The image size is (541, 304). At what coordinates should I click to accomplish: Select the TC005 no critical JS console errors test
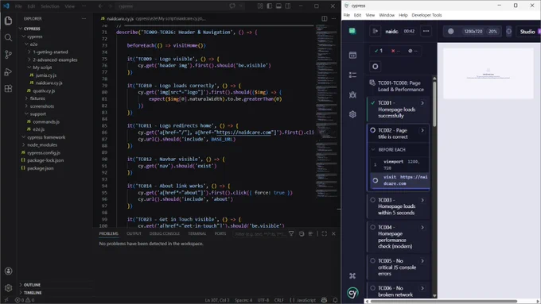pyautogui.click(x=399, y=267)
